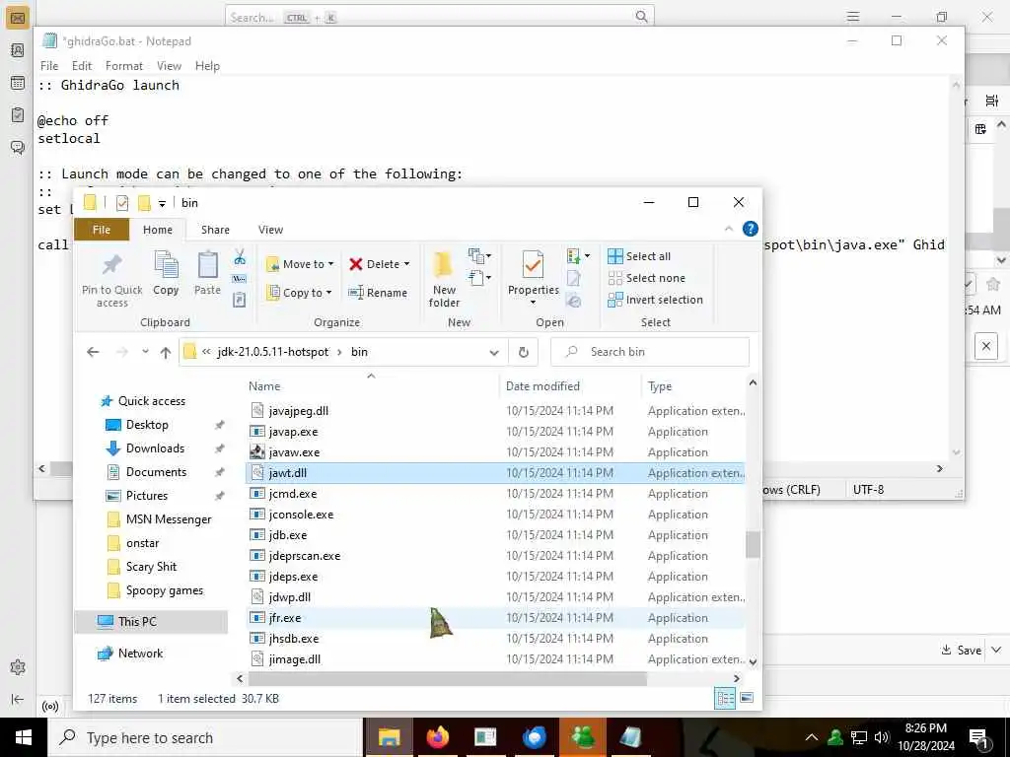Viewport: 1010px width, 757px height.
Task: Open the Copy to dropdown
Action: click(298, 292)
